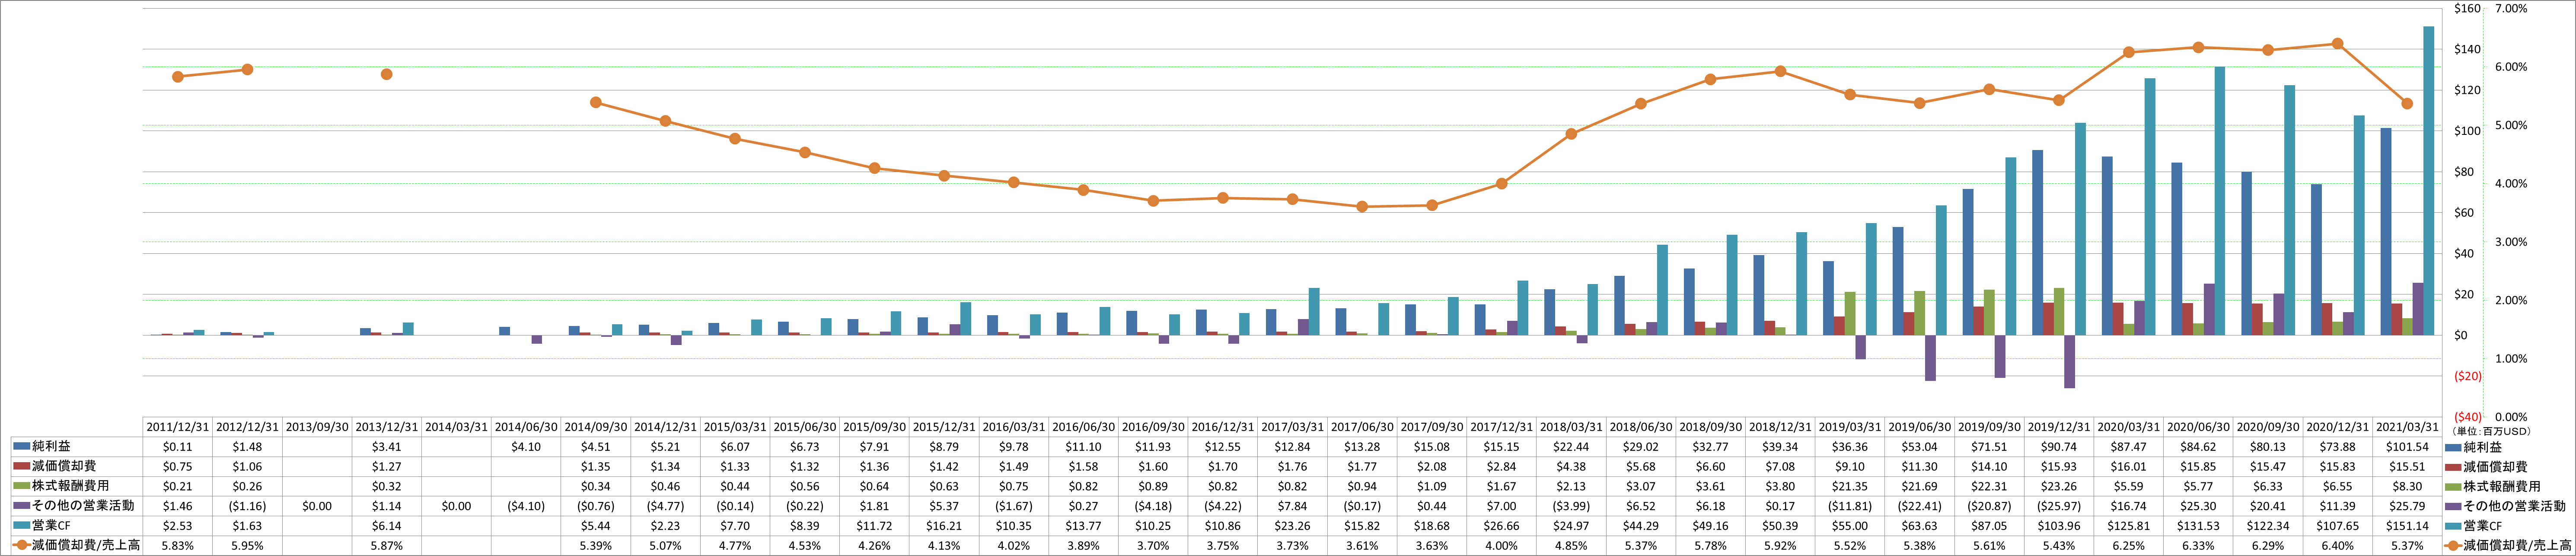Select the 2021/03/31 column header
The image size is (2576, 556).
click(x=2407, y=427)
